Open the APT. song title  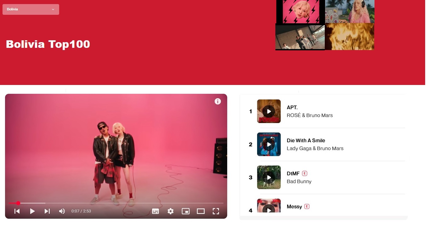coord(292,107)
